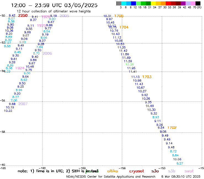Click the light blue 7.84 reading
This screenshot has width=204, height=179.
(x=39, y=47)
